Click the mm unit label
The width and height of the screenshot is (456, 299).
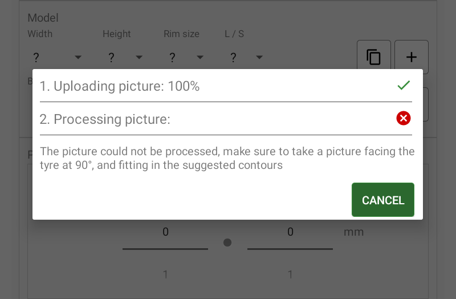[353, 232]
